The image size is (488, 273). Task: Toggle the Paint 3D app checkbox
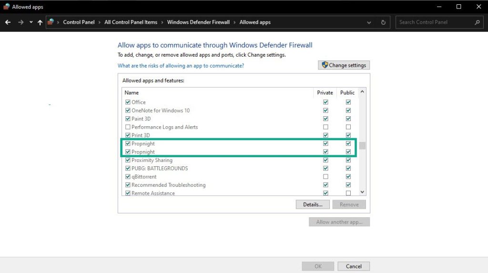pyautogui.click(x=128, y=119)
